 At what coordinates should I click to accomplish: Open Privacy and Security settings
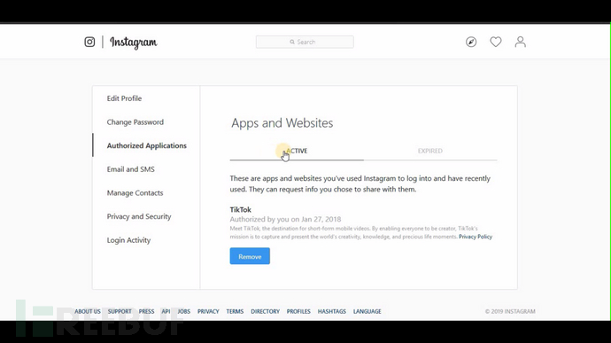(139, 216)
